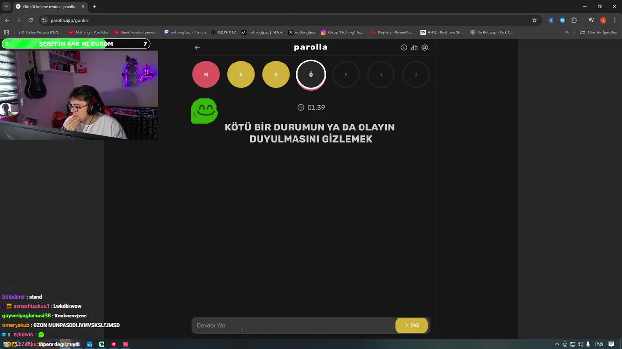This screenshot has width=622, height=349.
Task: Open the Shazam extension icon
Action: click(x=562, y=20)
